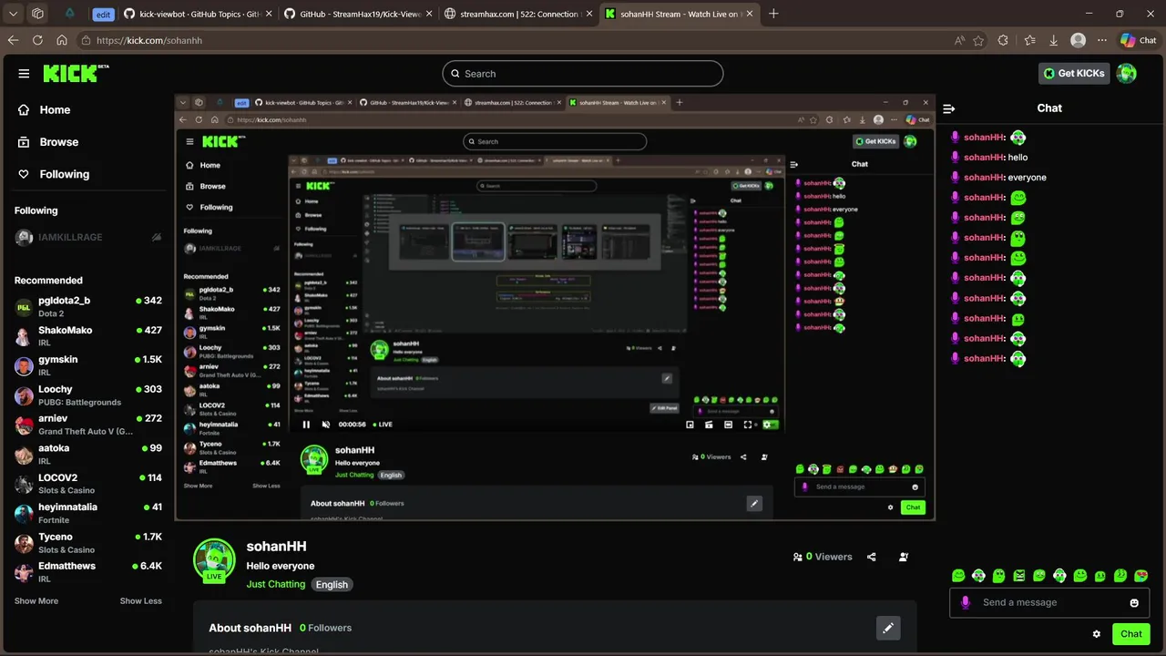Screen dimensions: 1166x656
Task: Open ShakoMako recommended channel
Action: 87,336
